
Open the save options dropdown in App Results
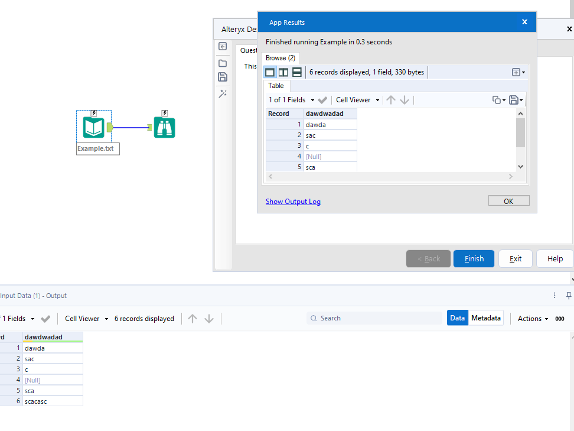[x=516, y=100]
